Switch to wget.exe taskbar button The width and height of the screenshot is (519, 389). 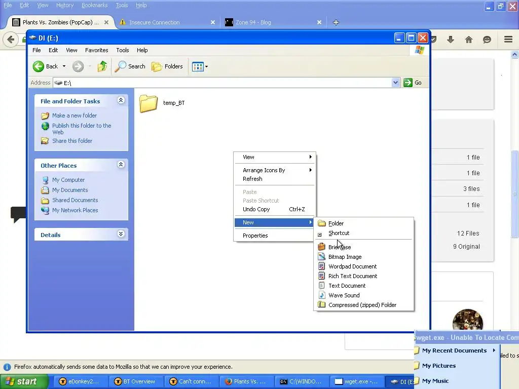click(x=357, y=382)
